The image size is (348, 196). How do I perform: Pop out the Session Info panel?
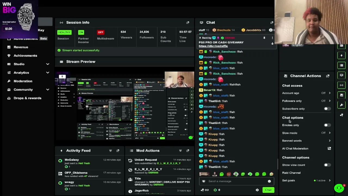pyautogui.click(x=188, y=23)
